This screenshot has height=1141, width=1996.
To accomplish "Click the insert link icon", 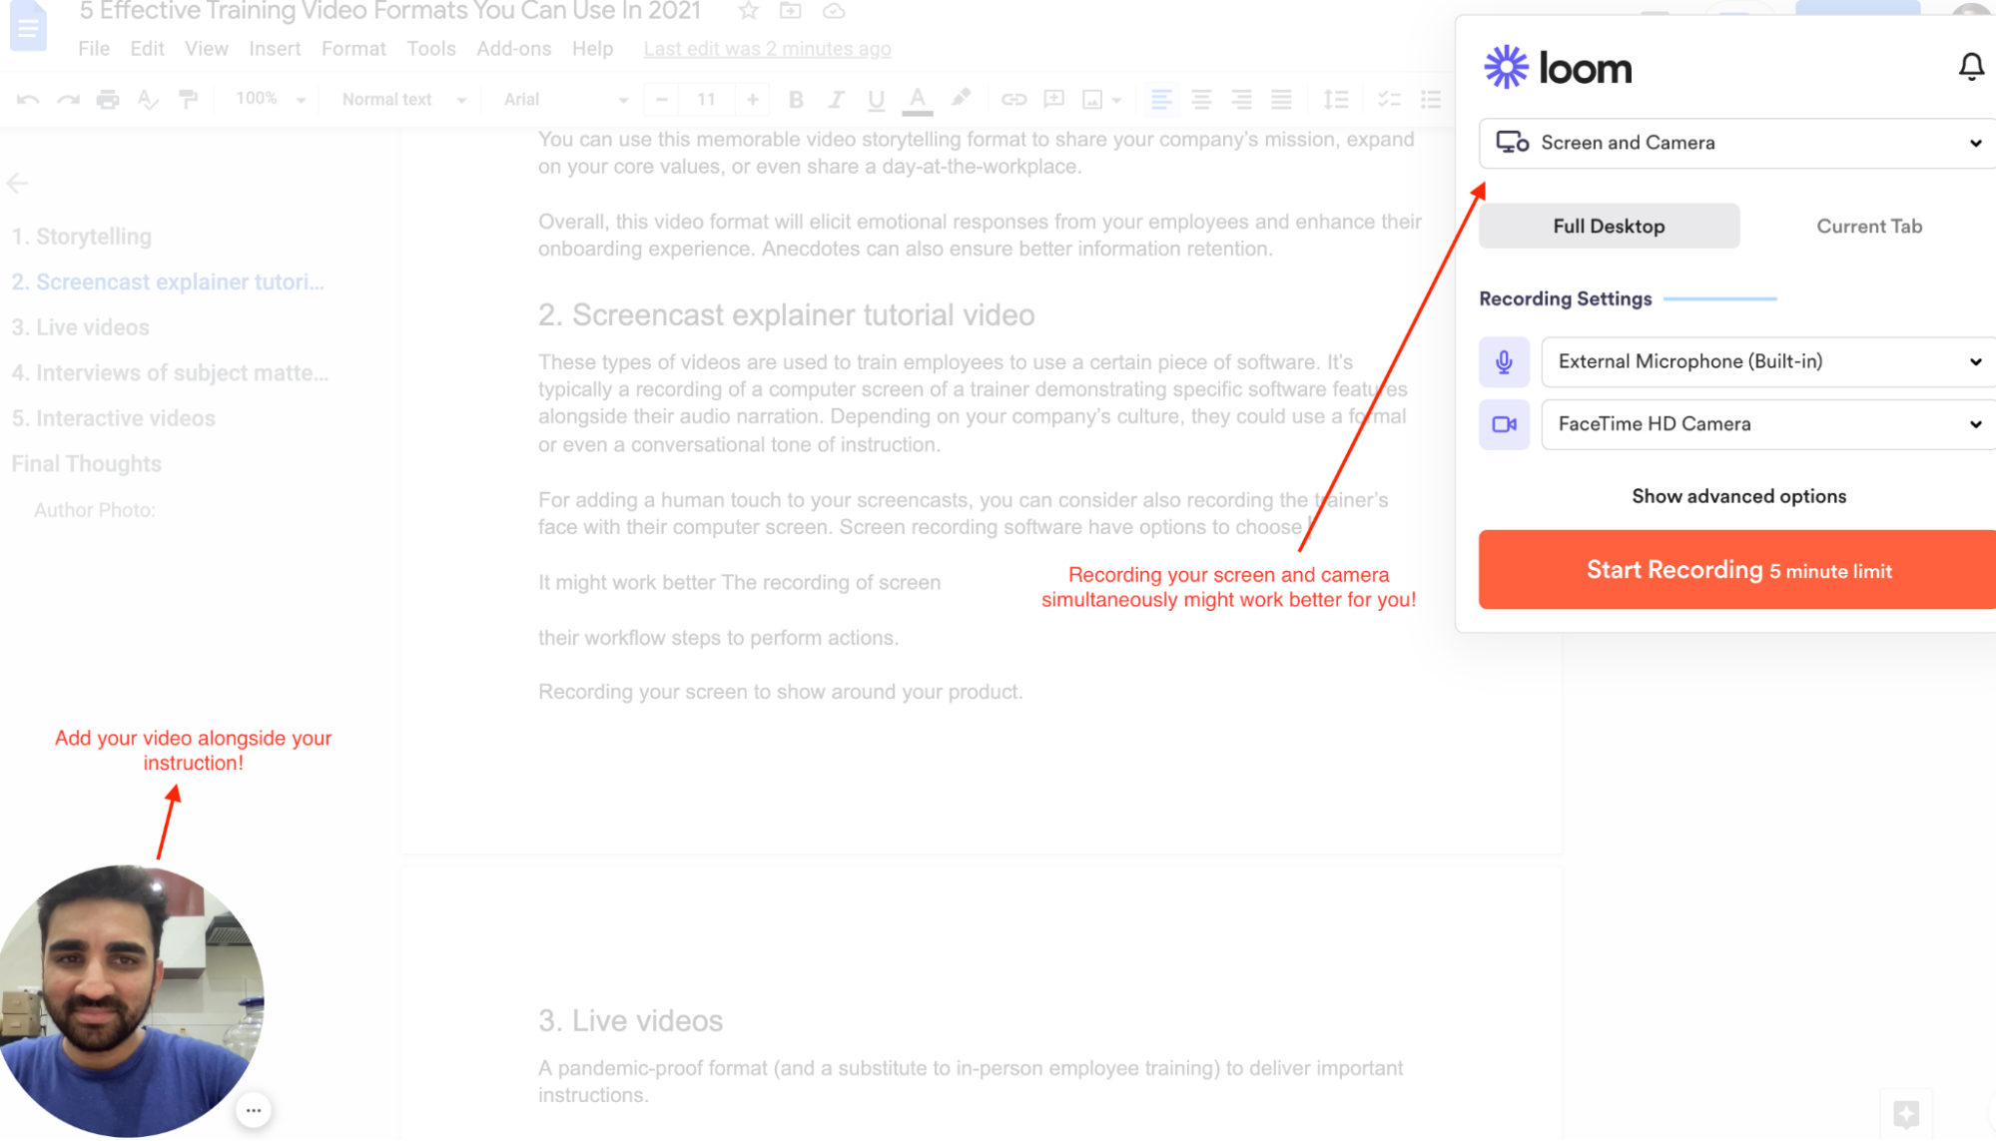I will 1013,99.
